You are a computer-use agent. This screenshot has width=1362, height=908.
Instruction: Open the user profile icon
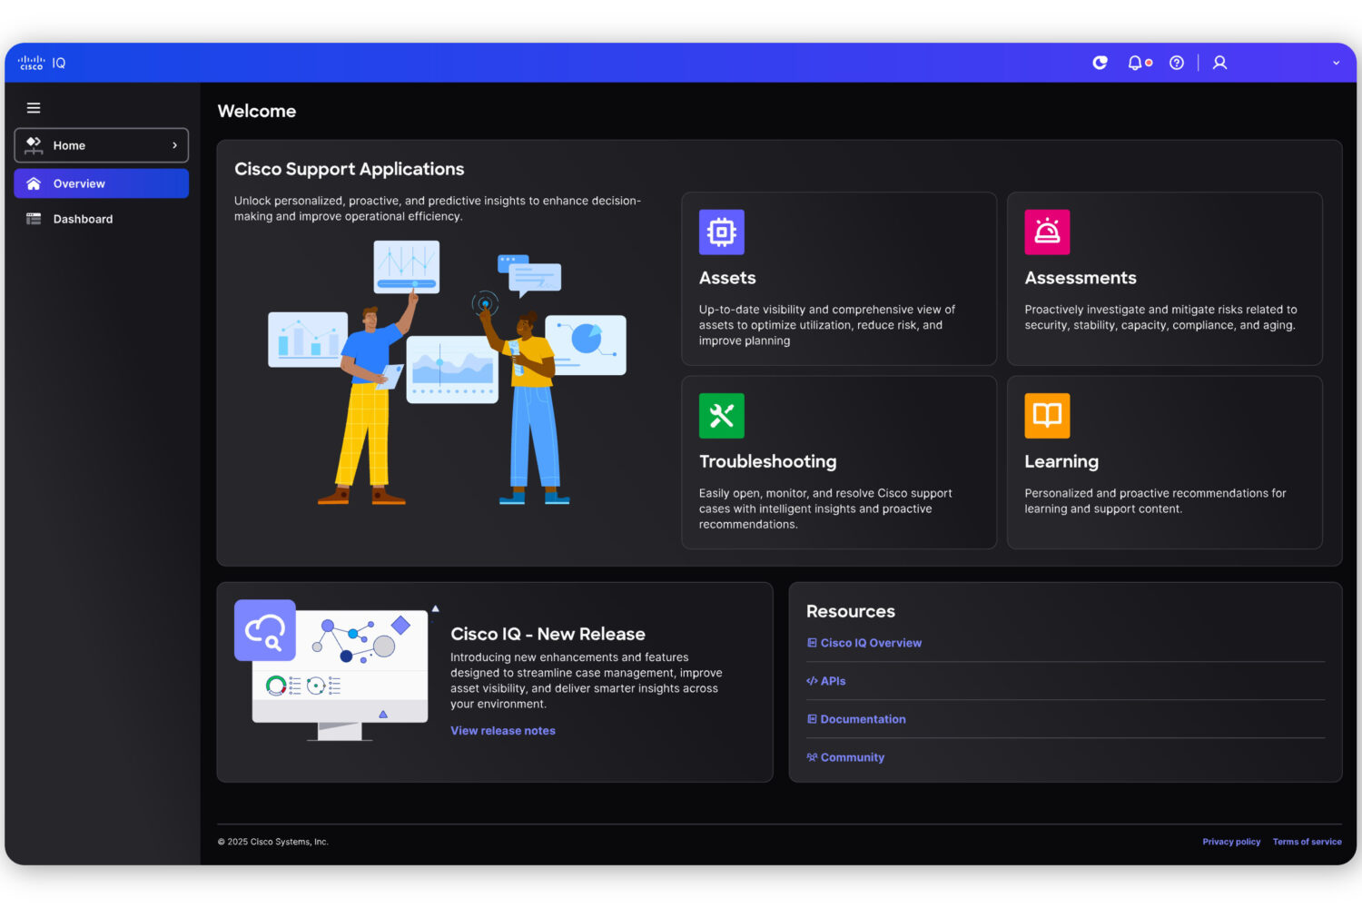1219,63
